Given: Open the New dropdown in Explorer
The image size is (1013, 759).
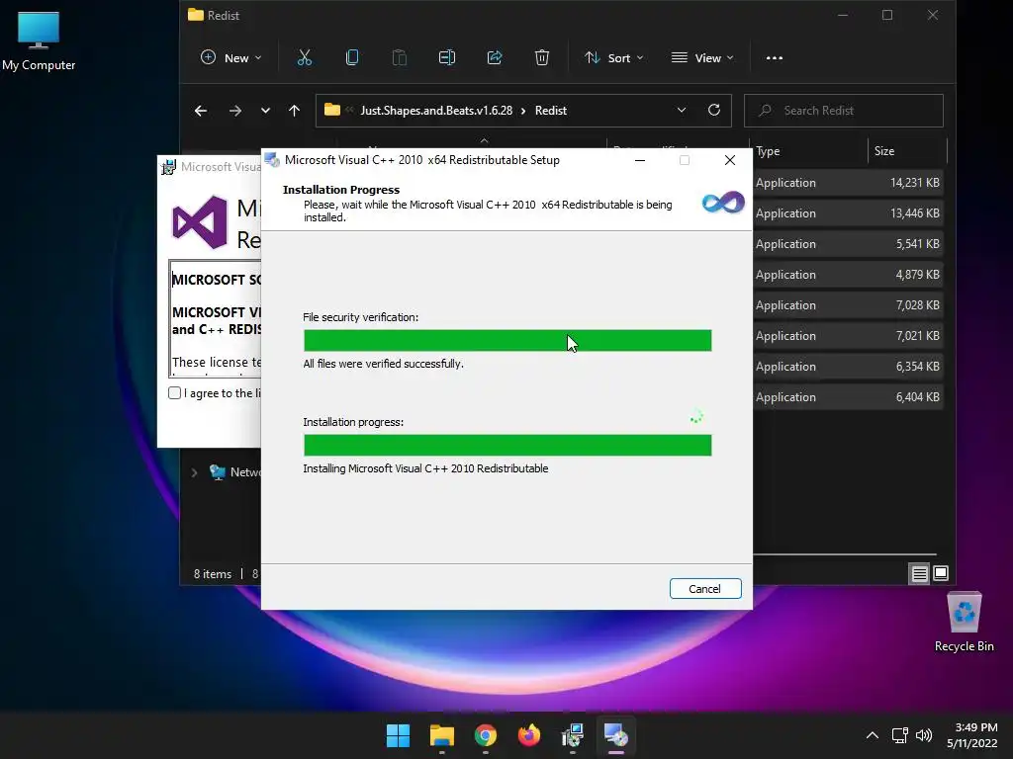Looking at the screenshot, I should point(231,58).
